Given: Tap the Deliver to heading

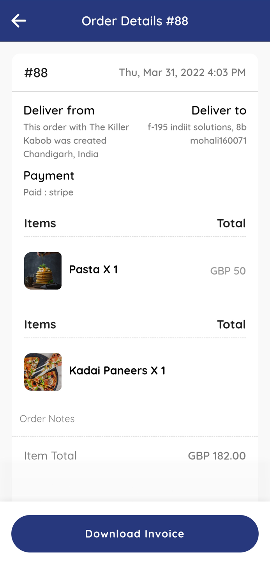Looking at the screenshot, I should tap(219, 111).
